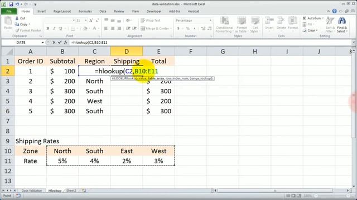Image resolution: width=357 pixels, height=200 pixels.
Task: Open the Name Box dropdown showing DATE
Action: click(x=42, y=42)
